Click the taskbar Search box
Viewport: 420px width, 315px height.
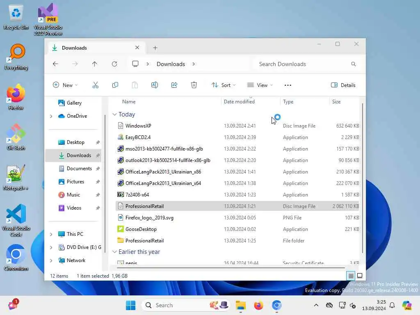pos(186,305)
